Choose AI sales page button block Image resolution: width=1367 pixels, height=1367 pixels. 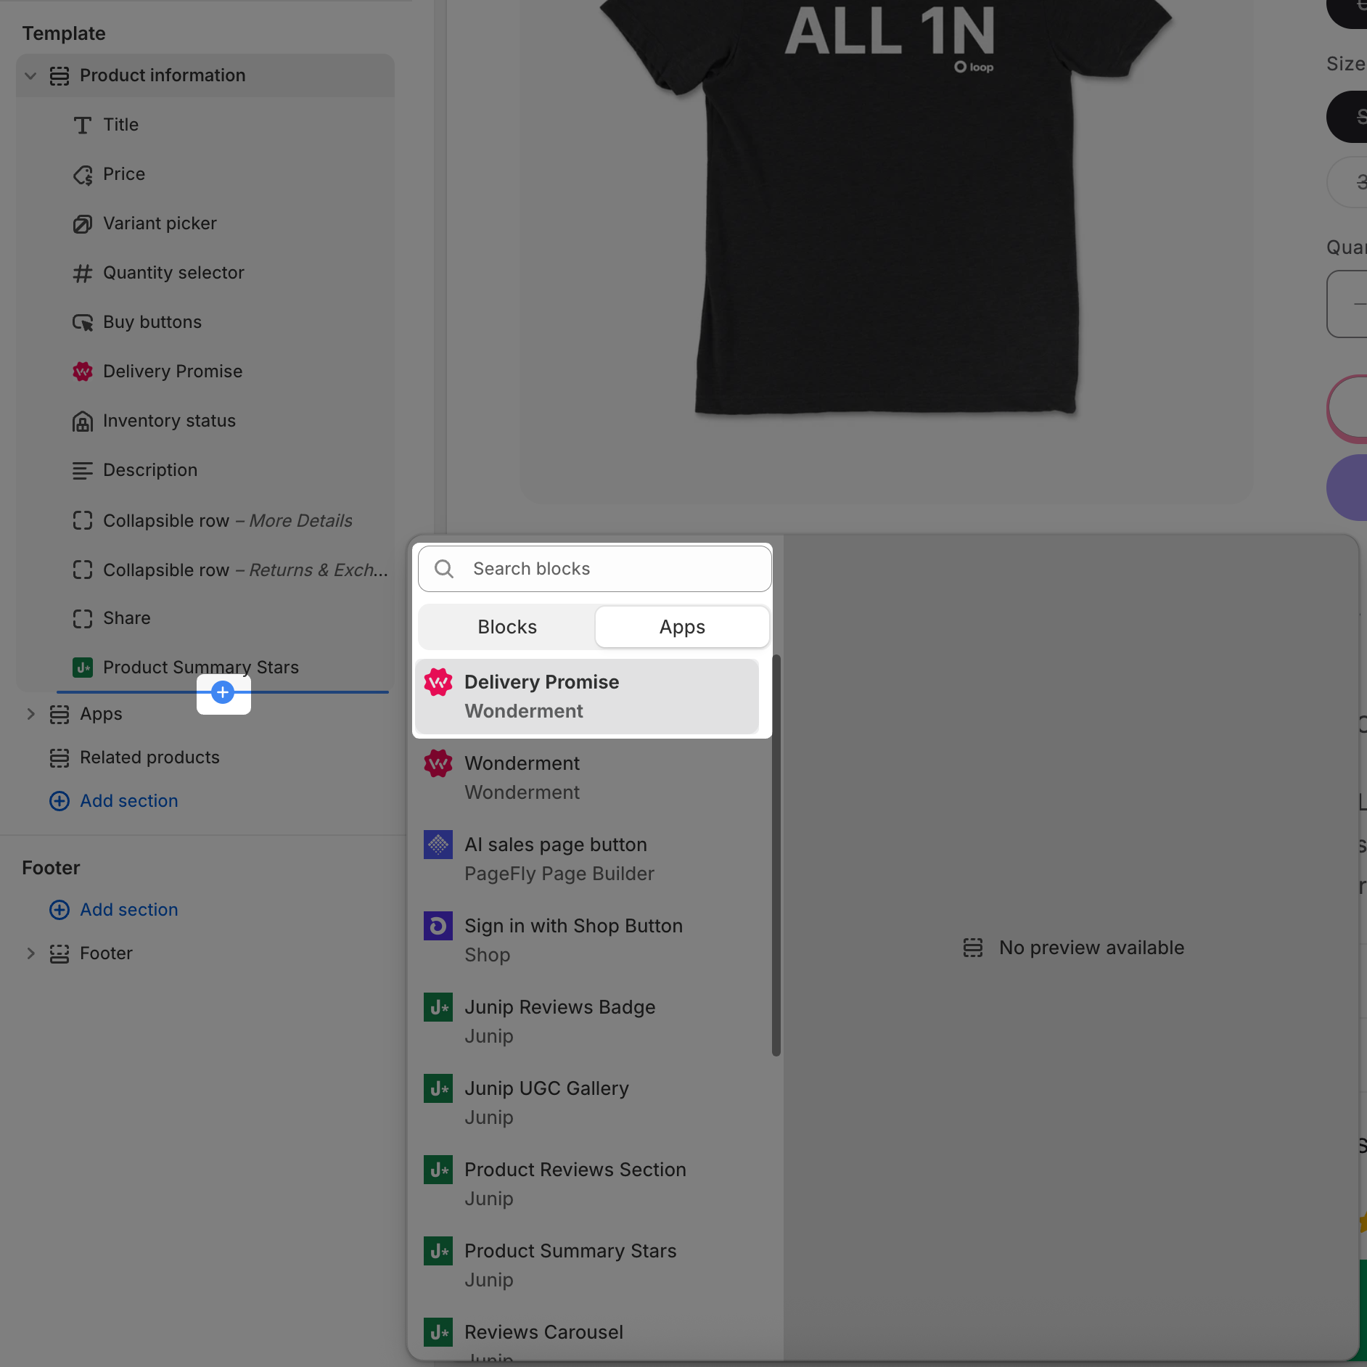pyautogui.click(x=587, y=859)
